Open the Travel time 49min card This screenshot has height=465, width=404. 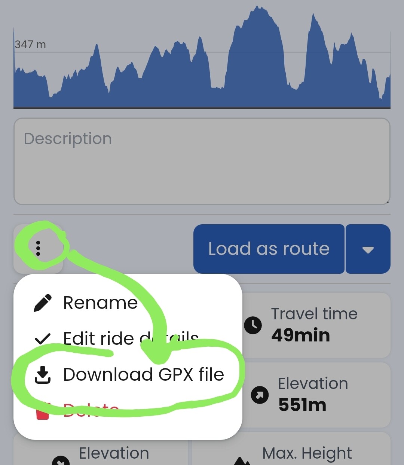(316, 325)
